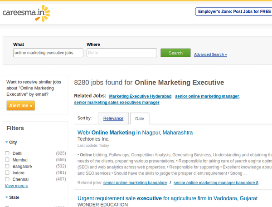Select the Date sort tab
The width and height of the screenshot is (272, 207).
(x=140, y=118)
